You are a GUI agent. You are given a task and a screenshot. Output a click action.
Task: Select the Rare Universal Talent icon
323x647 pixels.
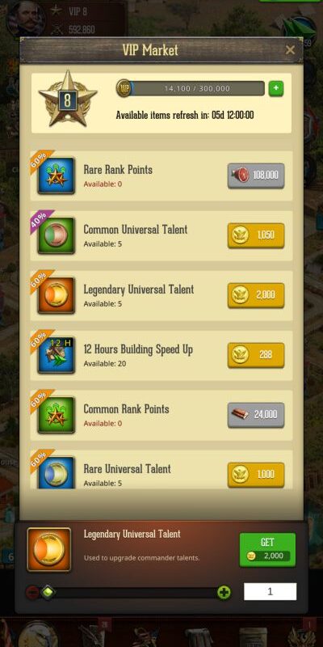click(56, 473)
